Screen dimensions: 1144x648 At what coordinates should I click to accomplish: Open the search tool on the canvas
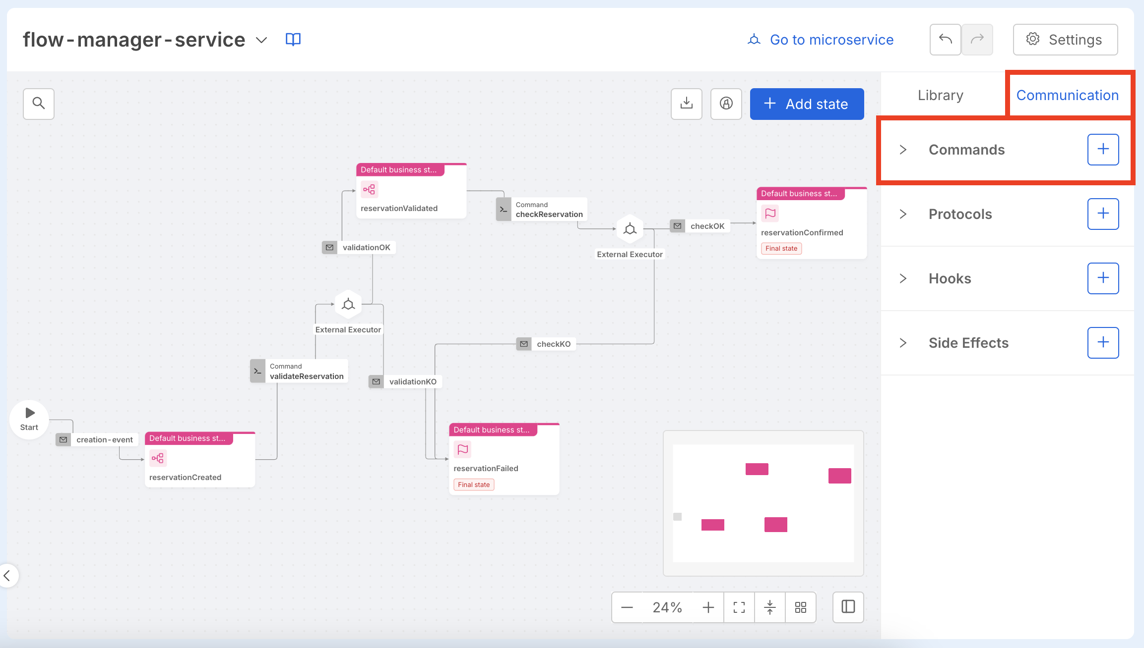[x=38, y=104]
